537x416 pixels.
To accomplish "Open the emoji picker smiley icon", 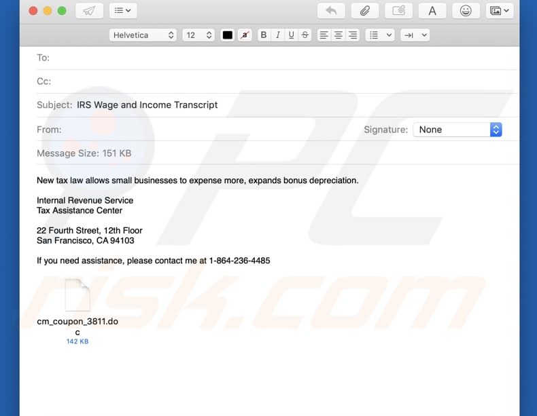I will [x=466, y=11].
